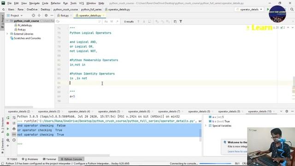Open Favorites side tool window
The width and height of the screenshot is (295, 166).
[2, 145]
